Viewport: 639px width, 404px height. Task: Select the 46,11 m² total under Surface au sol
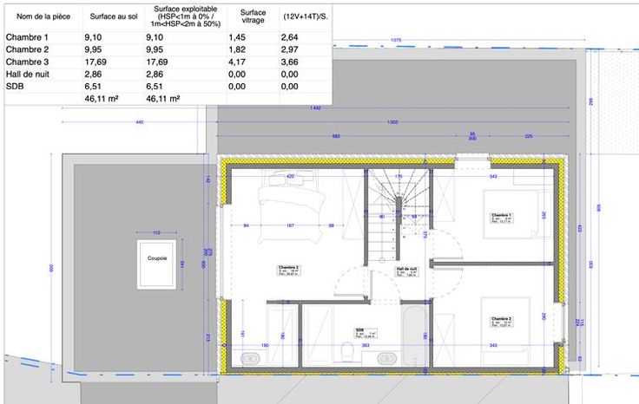pyautogui.click(x=102, y=100)
